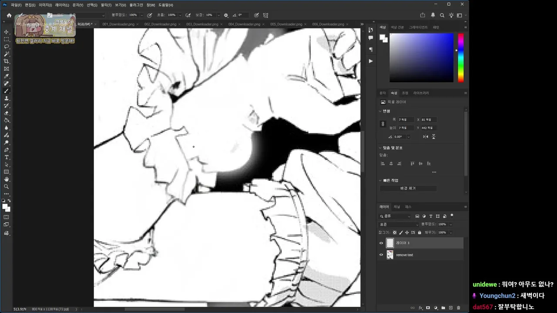
Task: Select the Brush tool
Action: (x=6, y=91)
